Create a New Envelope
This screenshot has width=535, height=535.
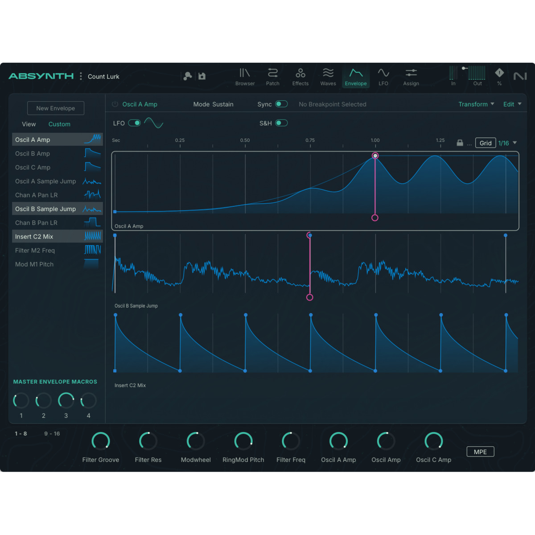point(55,108)
